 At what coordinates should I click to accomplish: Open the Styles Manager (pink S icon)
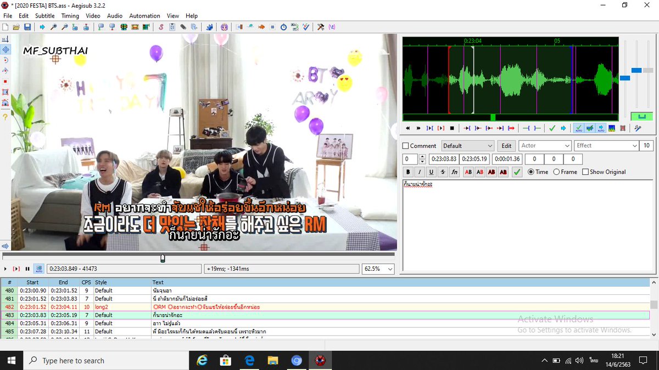tap(161, 27)
